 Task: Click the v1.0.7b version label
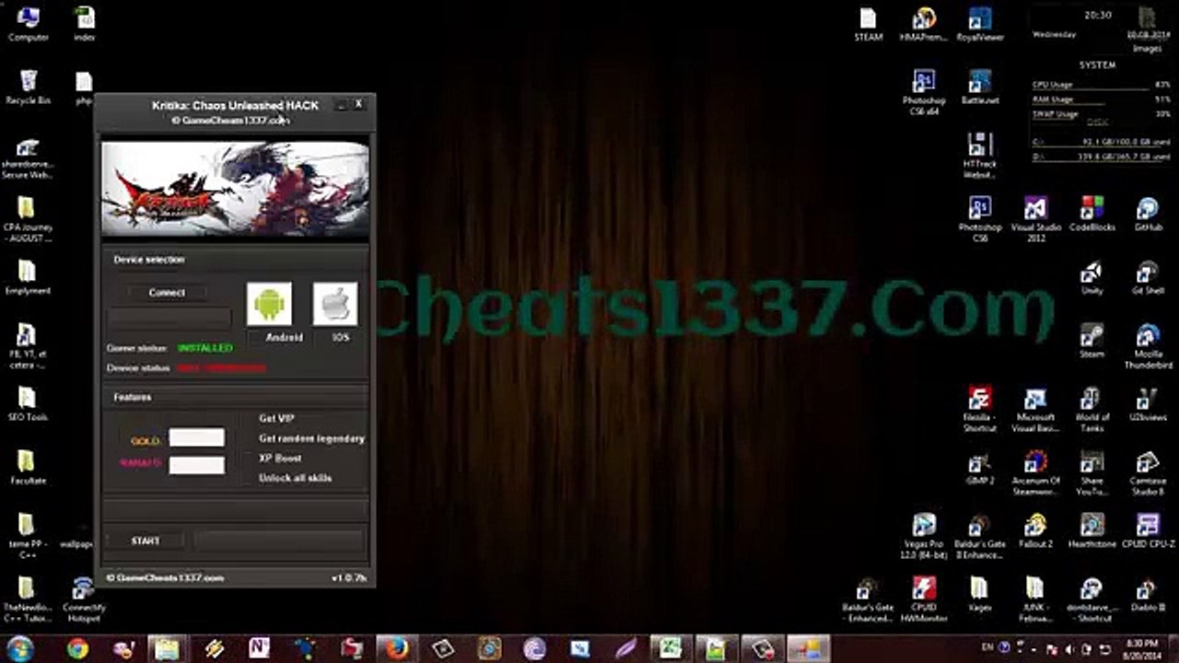click(x=348, y=578)
